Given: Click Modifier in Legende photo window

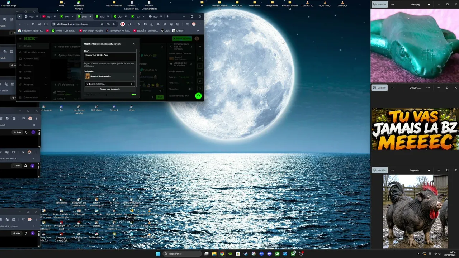Looking at the screenshot, I should coord(380,170).
